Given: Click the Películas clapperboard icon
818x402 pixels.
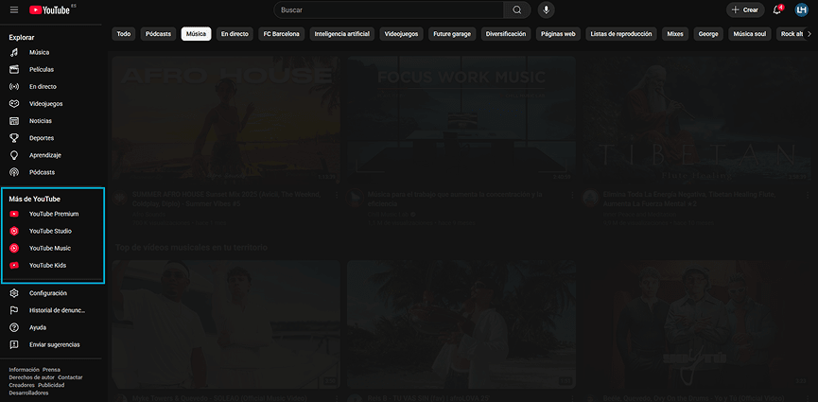Looking at the screenshot, I should (14, 69).
